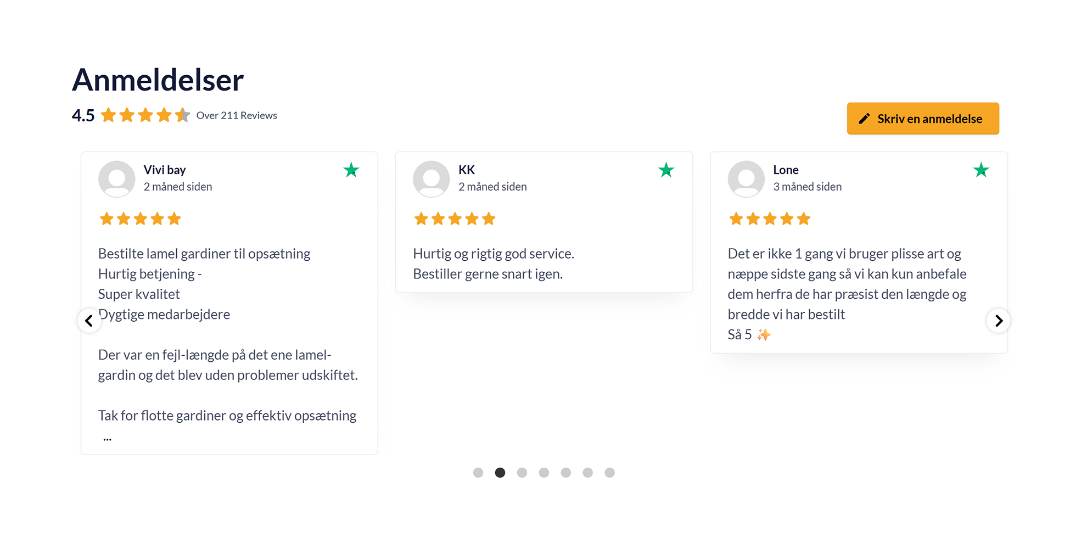This screenshot has width=1087, height=549.
Task: Jump to the last carousel page dot
Action: [x=609, y=473]
